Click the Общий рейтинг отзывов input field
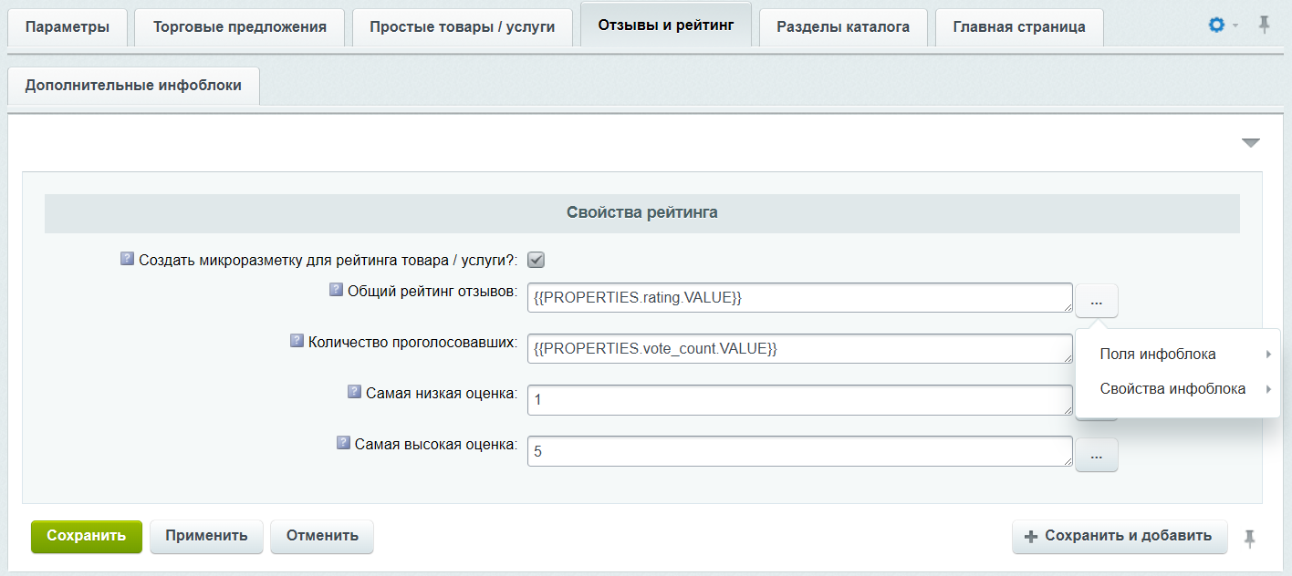 (x=800, y=297)
